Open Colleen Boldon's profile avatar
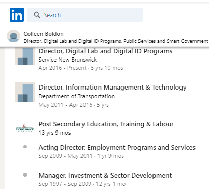Screen dimensions: 209x189 tap(13, 36)
